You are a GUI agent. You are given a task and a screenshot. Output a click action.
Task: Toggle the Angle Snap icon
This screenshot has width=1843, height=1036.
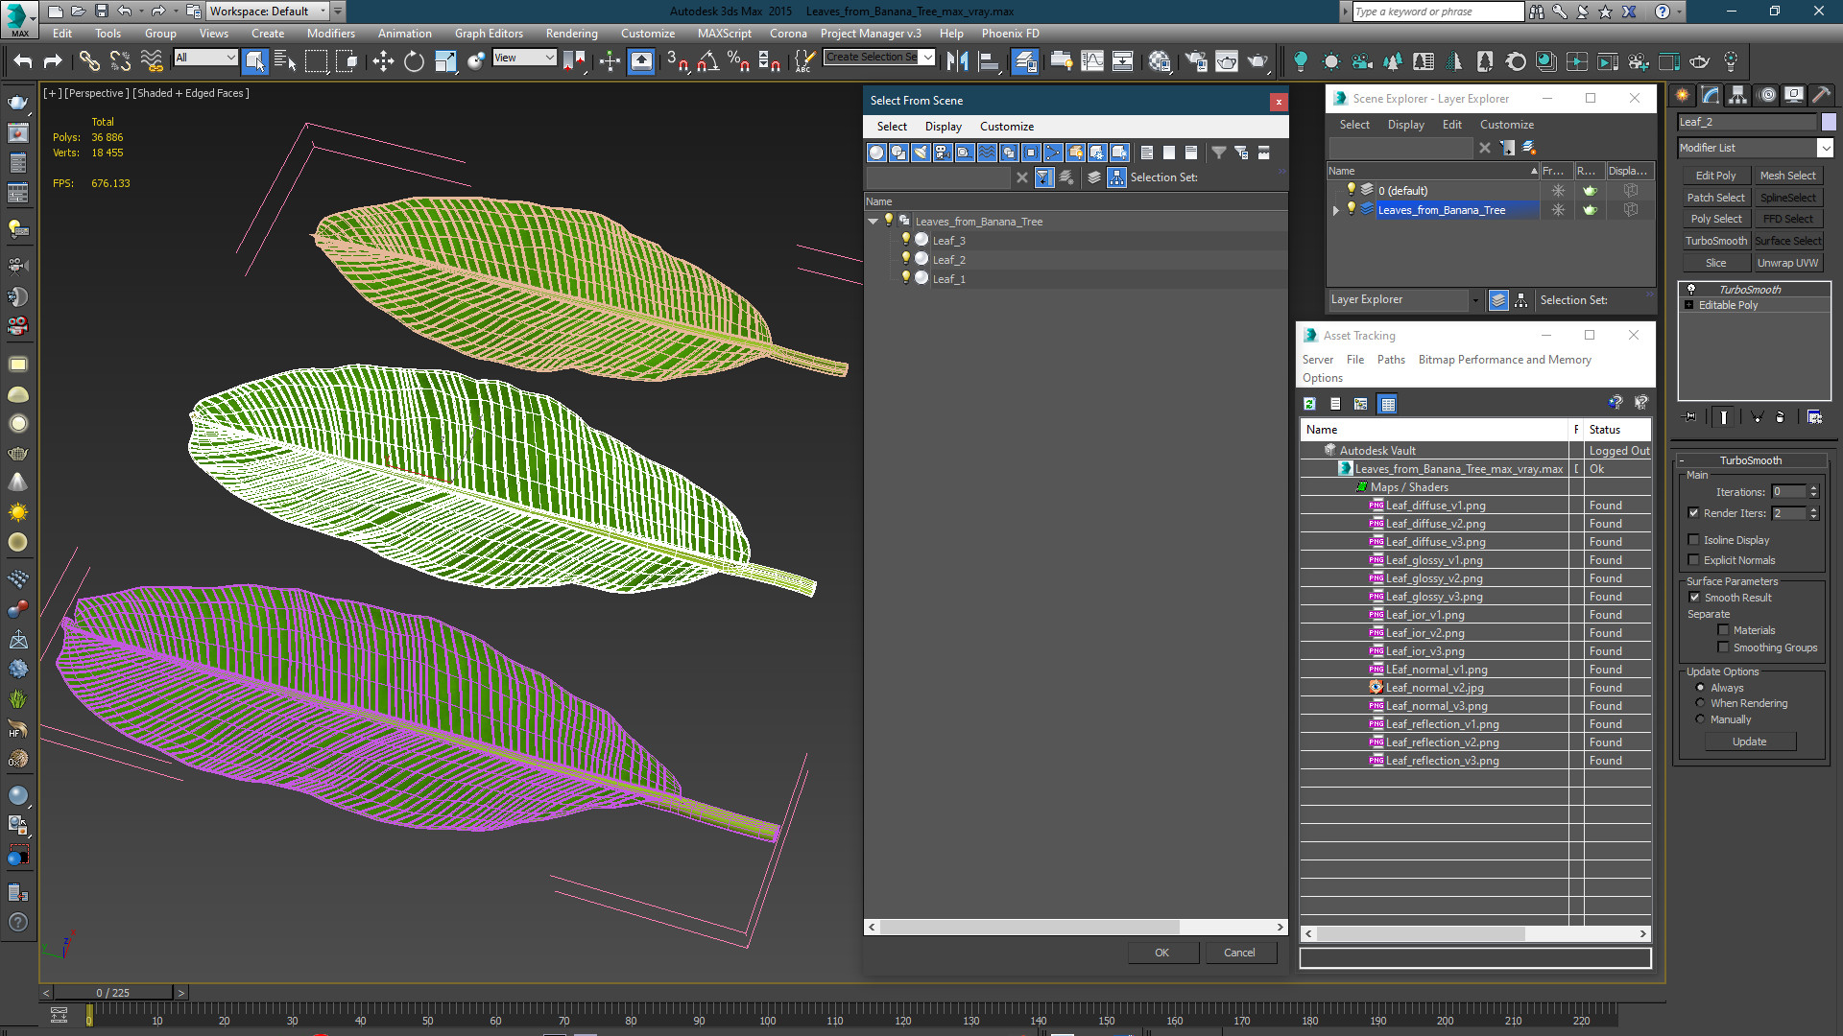click(x=707, y=61)
